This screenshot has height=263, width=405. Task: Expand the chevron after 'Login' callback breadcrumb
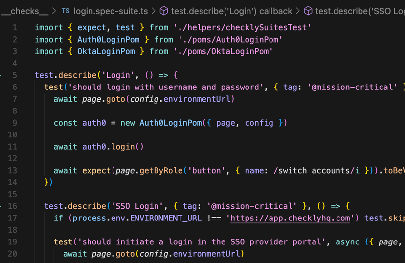point(298,11)
